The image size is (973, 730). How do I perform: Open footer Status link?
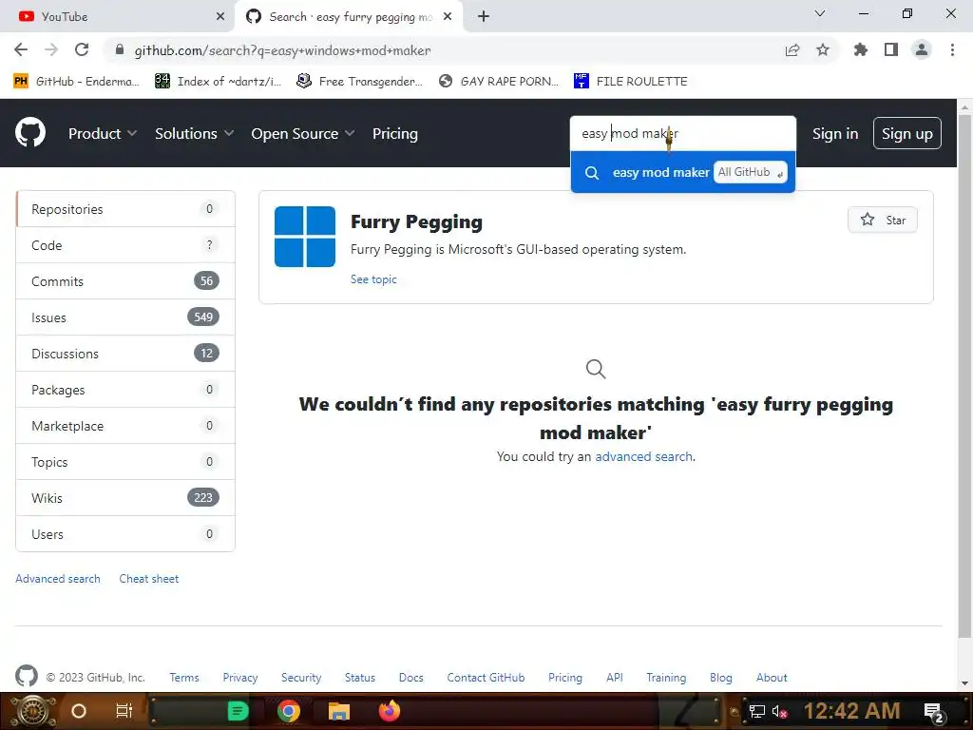360,677
